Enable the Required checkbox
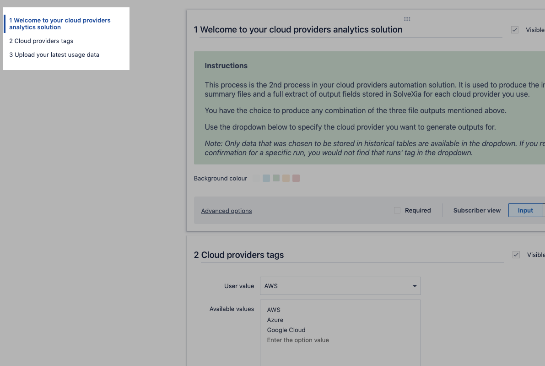The height and width of the screenshot is (366, 545). (397, 210)
